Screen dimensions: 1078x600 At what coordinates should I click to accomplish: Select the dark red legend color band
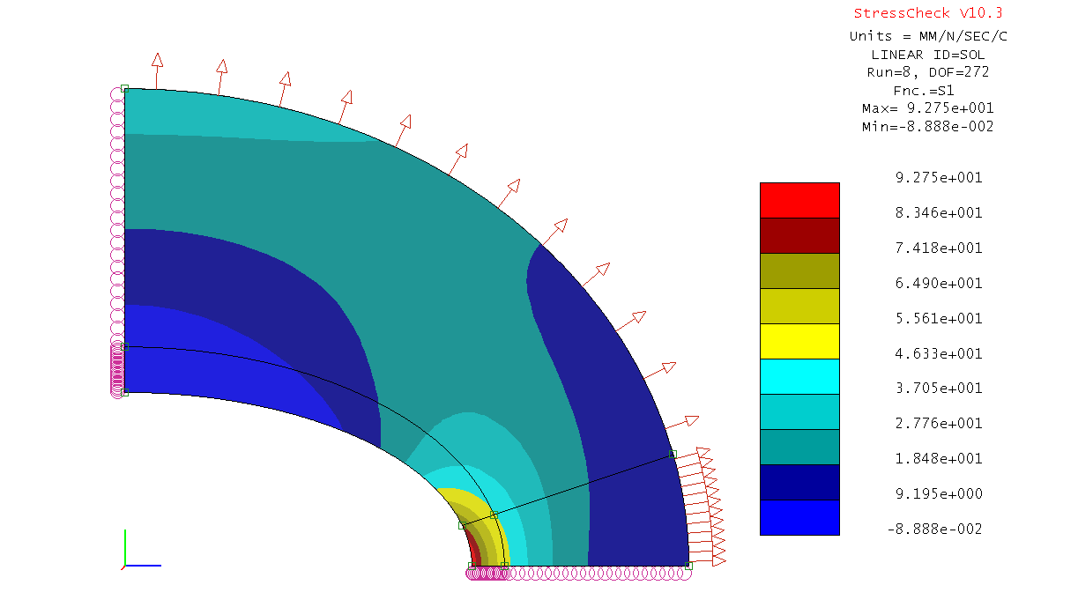pos(799,235)
